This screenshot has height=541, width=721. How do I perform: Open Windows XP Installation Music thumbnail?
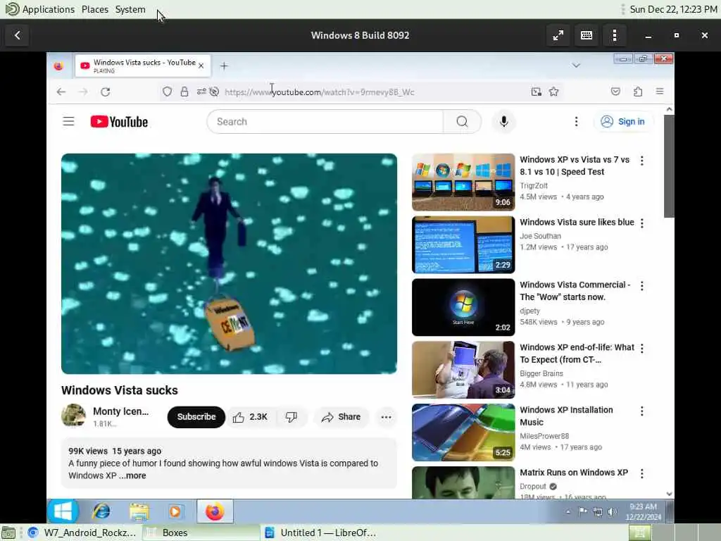point(463,433)
